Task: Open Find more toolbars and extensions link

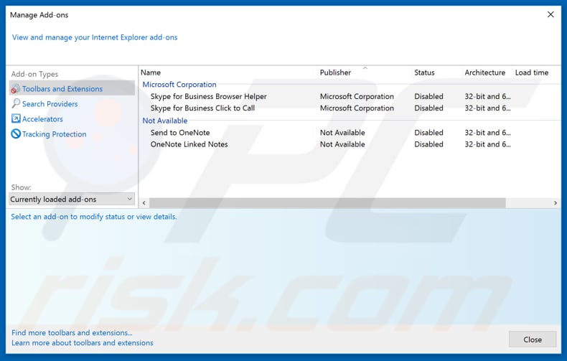Action: tap(72, 332)
